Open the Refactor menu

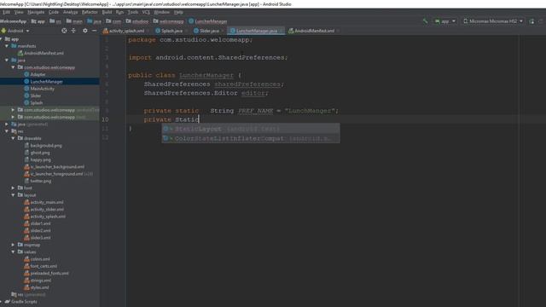[x=90, y=12]
